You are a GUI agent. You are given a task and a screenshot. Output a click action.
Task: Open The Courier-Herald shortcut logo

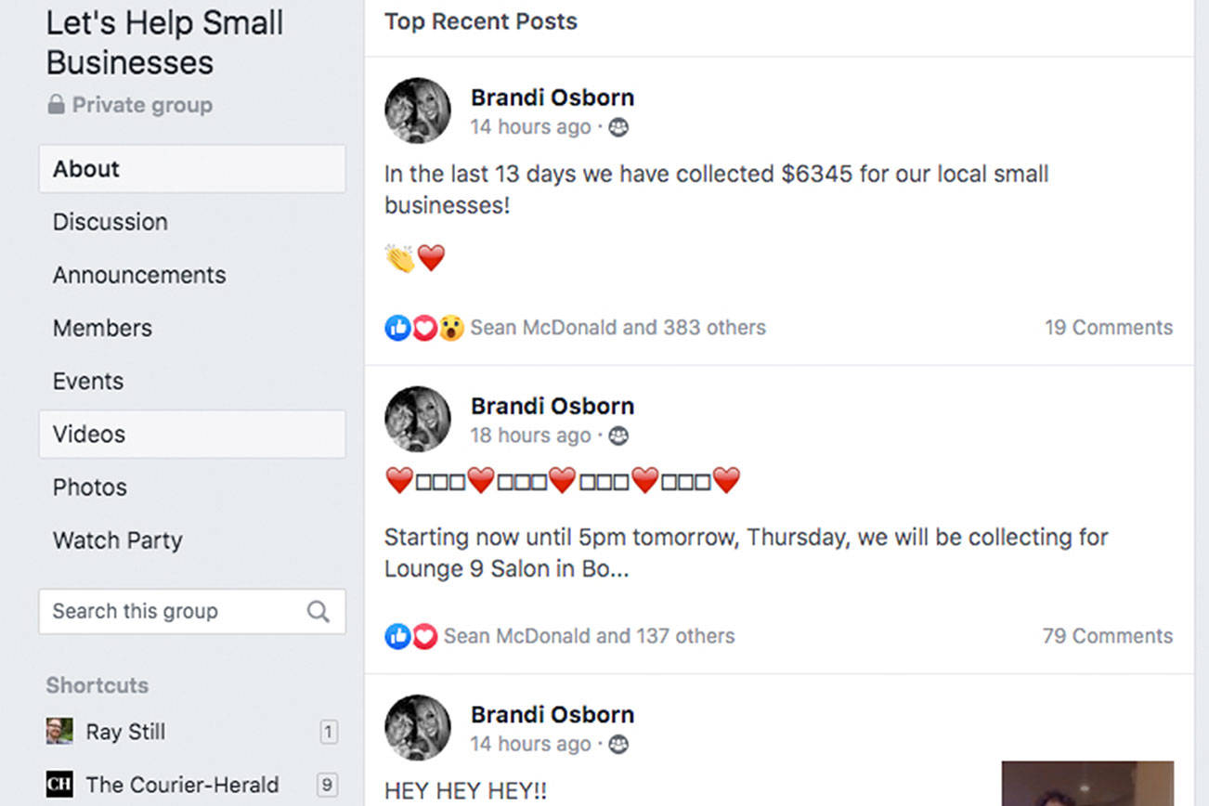pyautogui.click(x=59, y=785)
